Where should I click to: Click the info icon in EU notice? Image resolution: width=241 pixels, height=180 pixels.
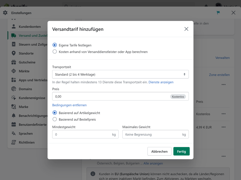click(x=93, y=174)
